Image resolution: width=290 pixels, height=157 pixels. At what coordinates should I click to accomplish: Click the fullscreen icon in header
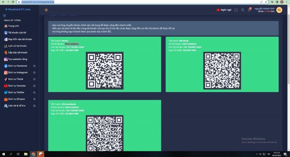click(x=236, y=10)
